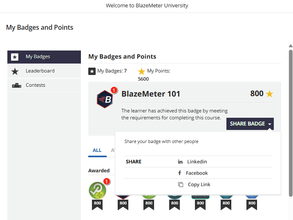This screenshot has height=220, width=293.
Task: Click the Linkedin 'in' logo icon
Action: pyautogui.click(x=180, y=162)
